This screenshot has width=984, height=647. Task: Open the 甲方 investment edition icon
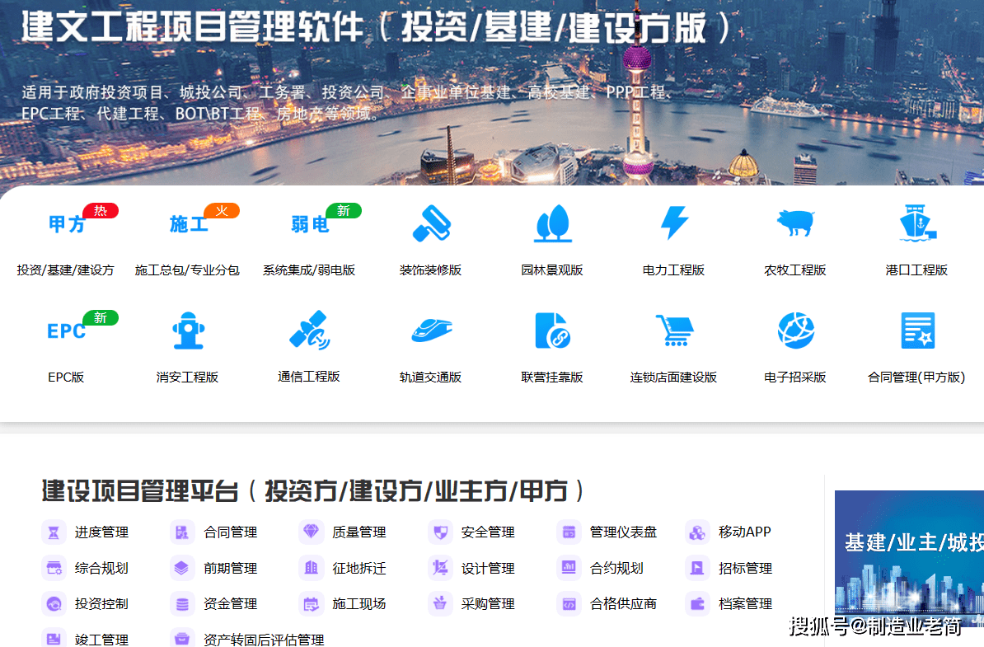click(x=68, y=223)
